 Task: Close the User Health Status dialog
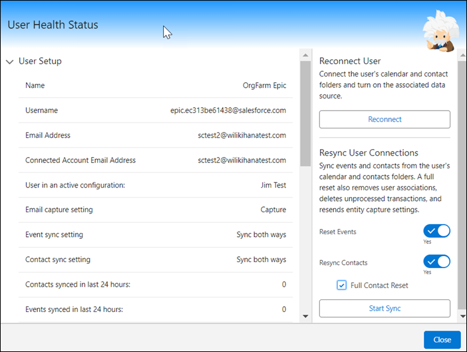[442, 339]
